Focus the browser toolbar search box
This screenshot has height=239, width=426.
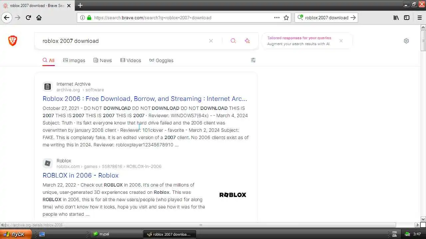pos(327,18)
